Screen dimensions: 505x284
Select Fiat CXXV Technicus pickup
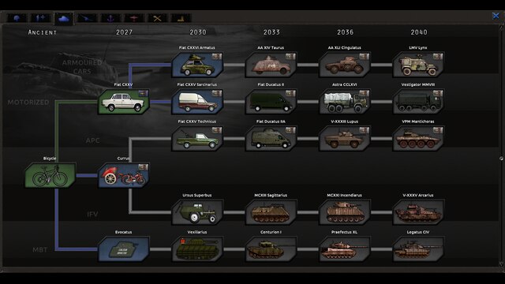pyautogui.click(x=197, y=139)
